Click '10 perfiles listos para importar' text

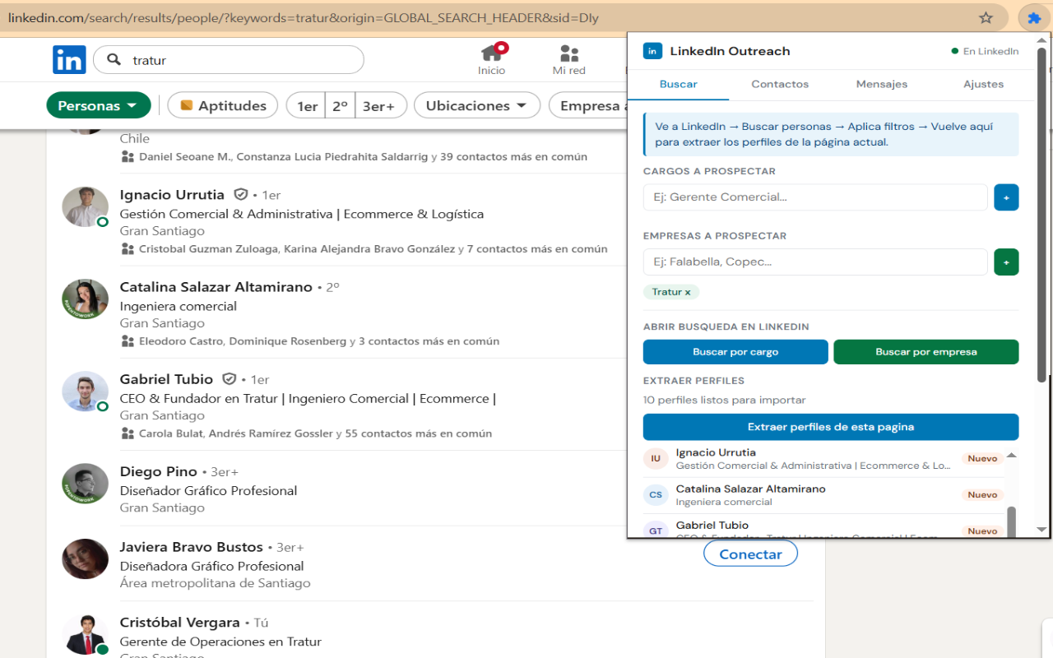click(725, 401)
